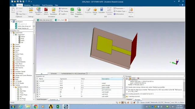Click the first circle icon in Messages toolbar

tap(127, 78)
